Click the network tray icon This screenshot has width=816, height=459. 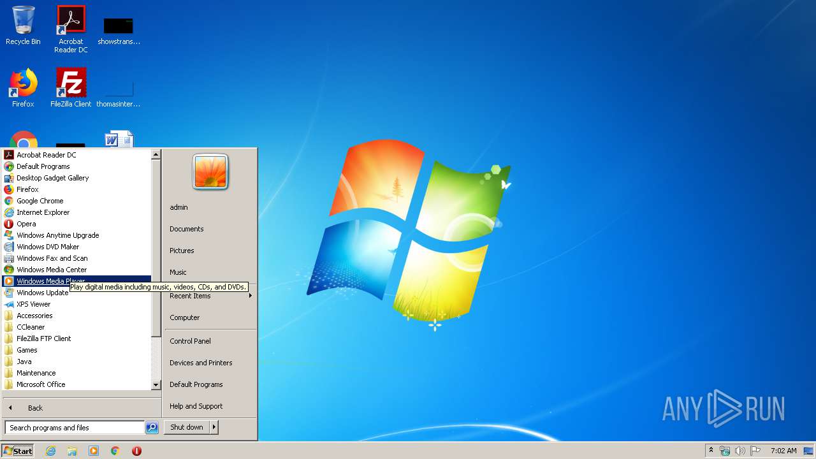click(725, 451)
